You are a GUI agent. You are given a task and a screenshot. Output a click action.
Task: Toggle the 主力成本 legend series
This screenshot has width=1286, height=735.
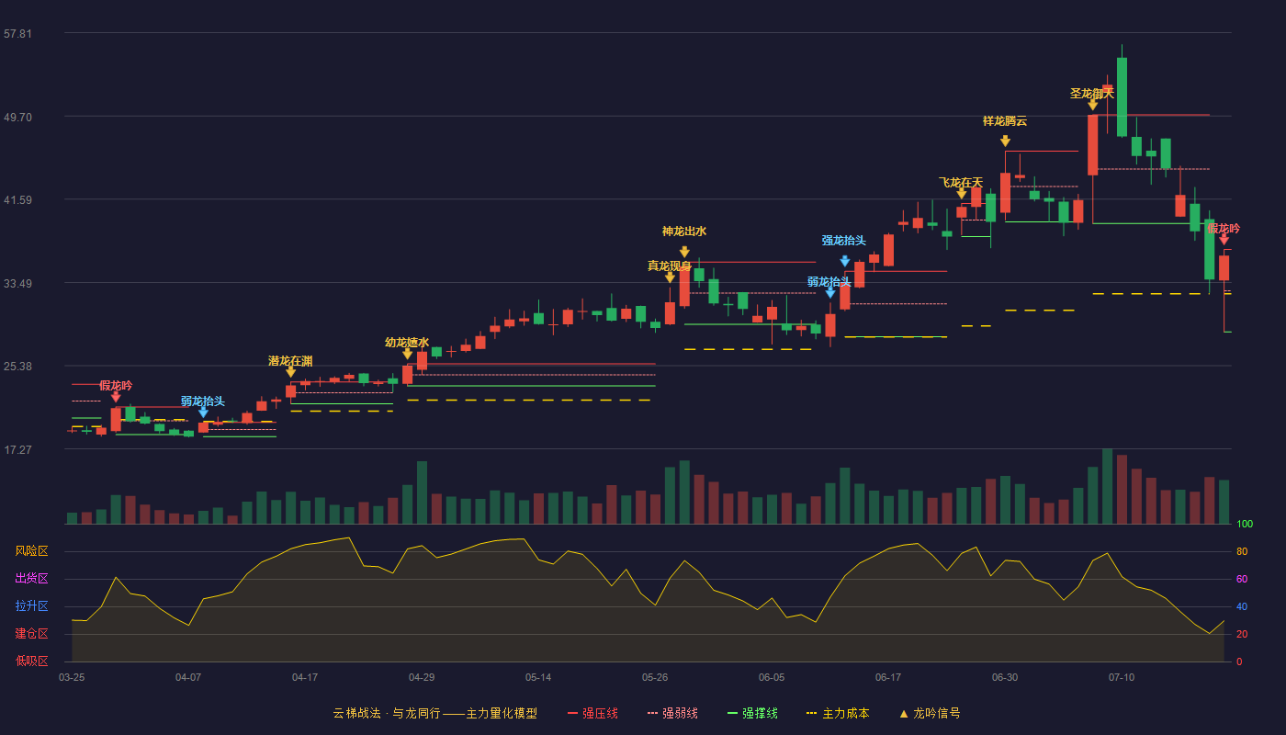tap(838, 713)
